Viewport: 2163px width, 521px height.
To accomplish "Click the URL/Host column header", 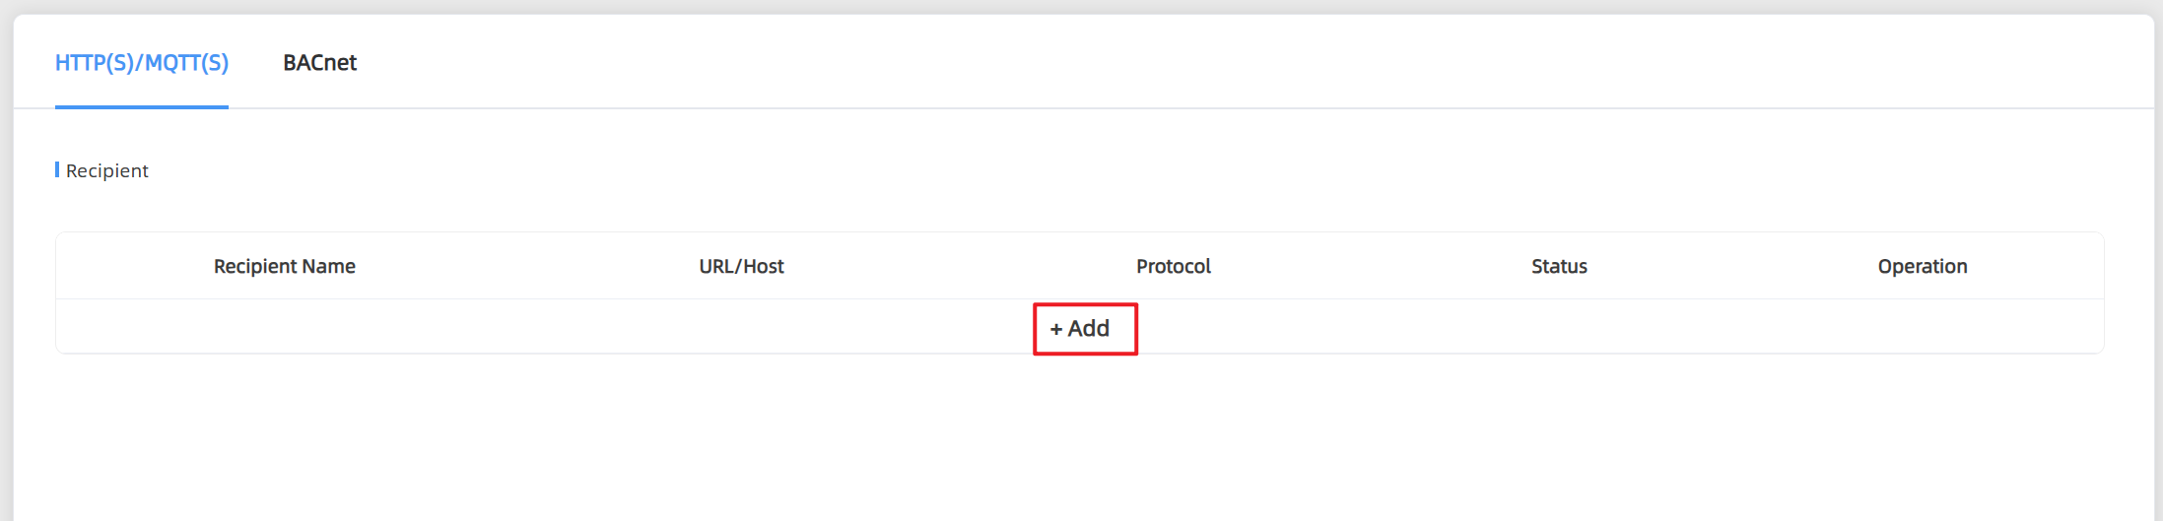I will pos(741,266).
